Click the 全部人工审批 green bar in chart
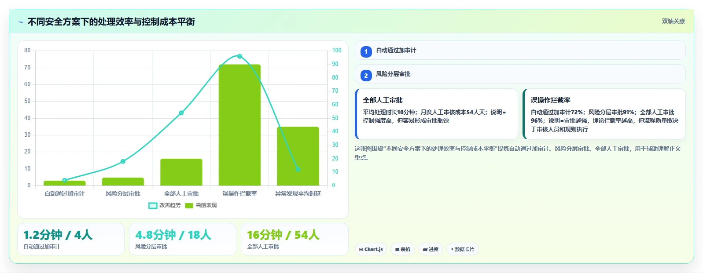This screenshot has height=273, width=703. (181, 172)
